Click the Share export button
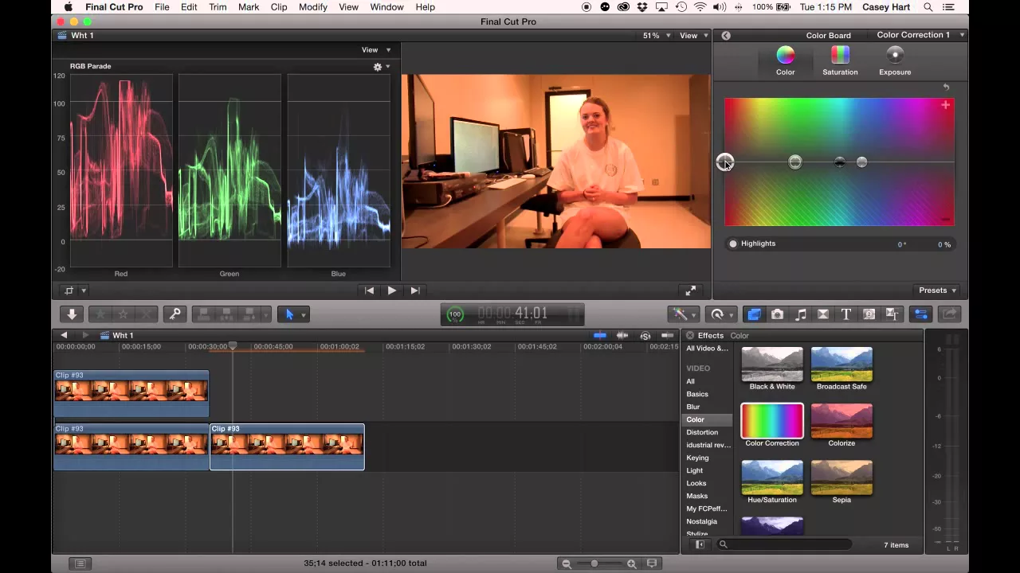Image resolution: width=1020 pixels, height=573 pixels. click(x=950, y=314)
